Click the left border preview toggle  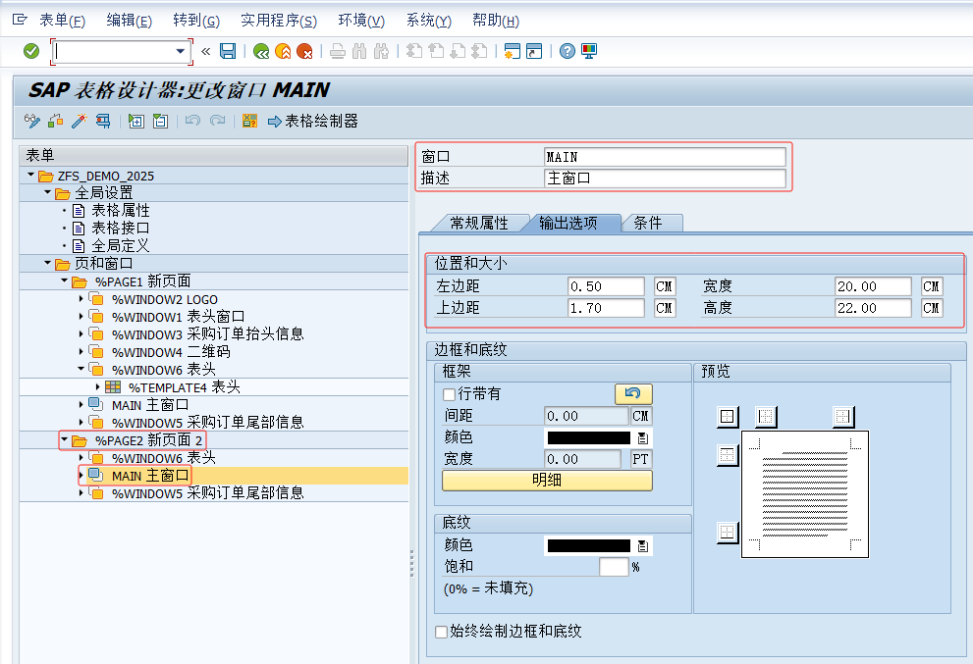[x=766, y=417]
